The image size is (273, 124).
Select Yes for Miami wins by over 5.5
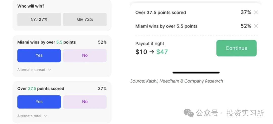(39, 55)
